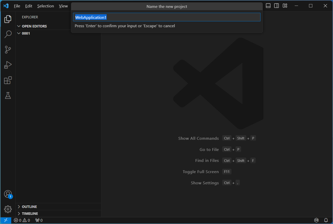Open the View menu
The height and width of the screenshot is (224, 333).
63,6
